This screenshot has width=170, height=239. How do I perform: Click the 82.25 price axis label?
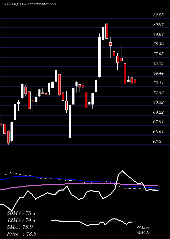point(158,15)
